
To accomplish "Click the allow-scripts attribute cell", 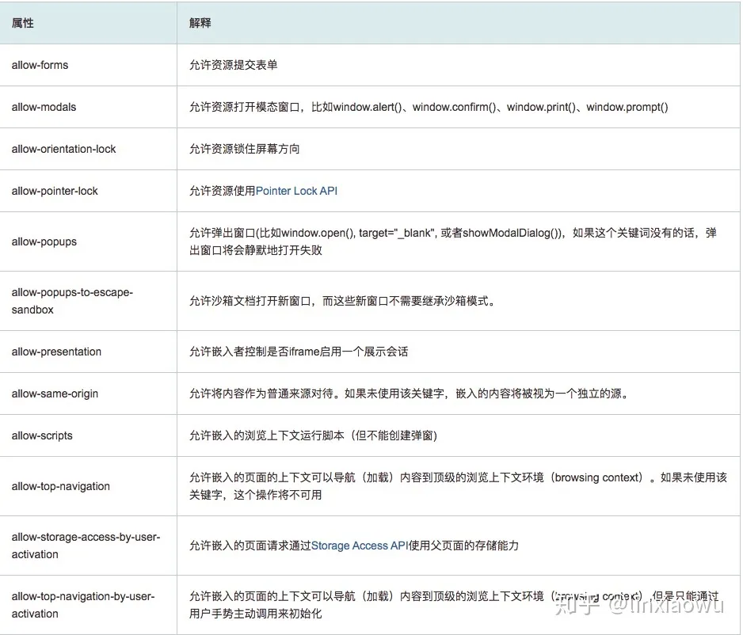I will coord(42,435).
